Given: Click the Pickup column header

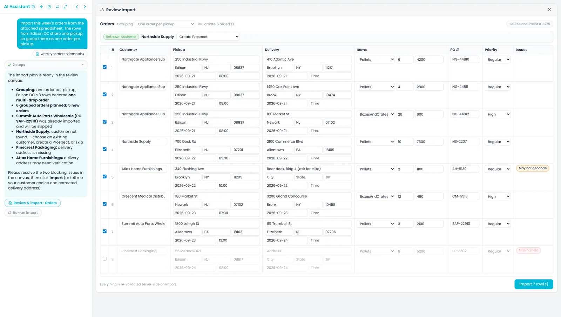Looking at the screenshot, I should (x=179, y=50).
